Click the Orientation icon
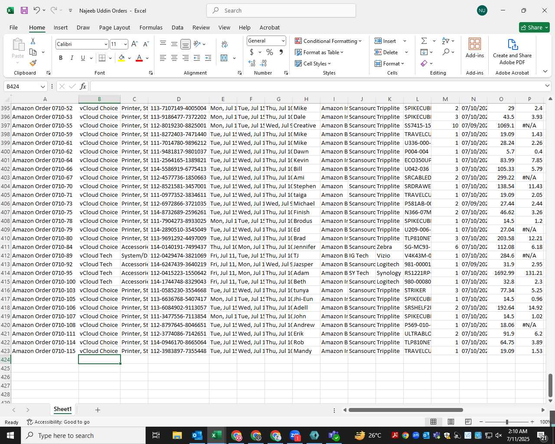 (x=197, y=44)
